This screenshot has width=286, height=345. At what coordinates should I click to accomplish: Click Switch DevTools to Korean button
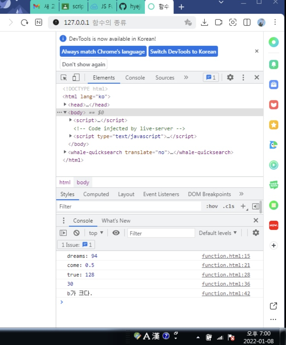pyautogui.click(x=183, y=51)
